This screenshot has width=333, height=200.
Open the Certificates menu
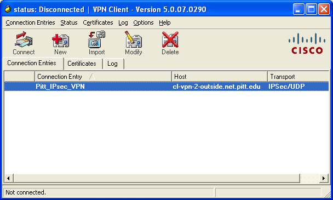click(98, 22)
